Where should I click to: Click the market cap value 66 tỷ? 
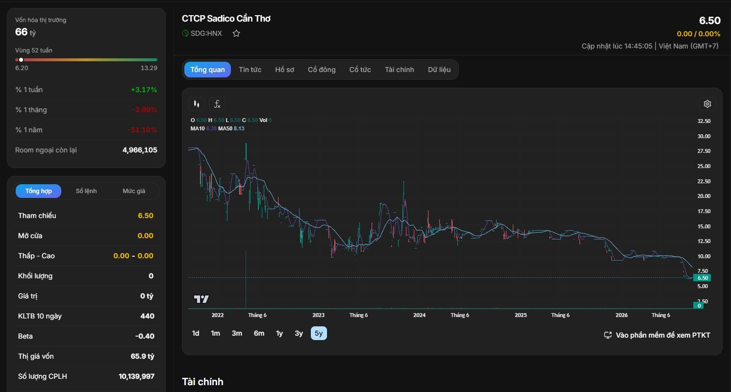(x=25, y=32)
